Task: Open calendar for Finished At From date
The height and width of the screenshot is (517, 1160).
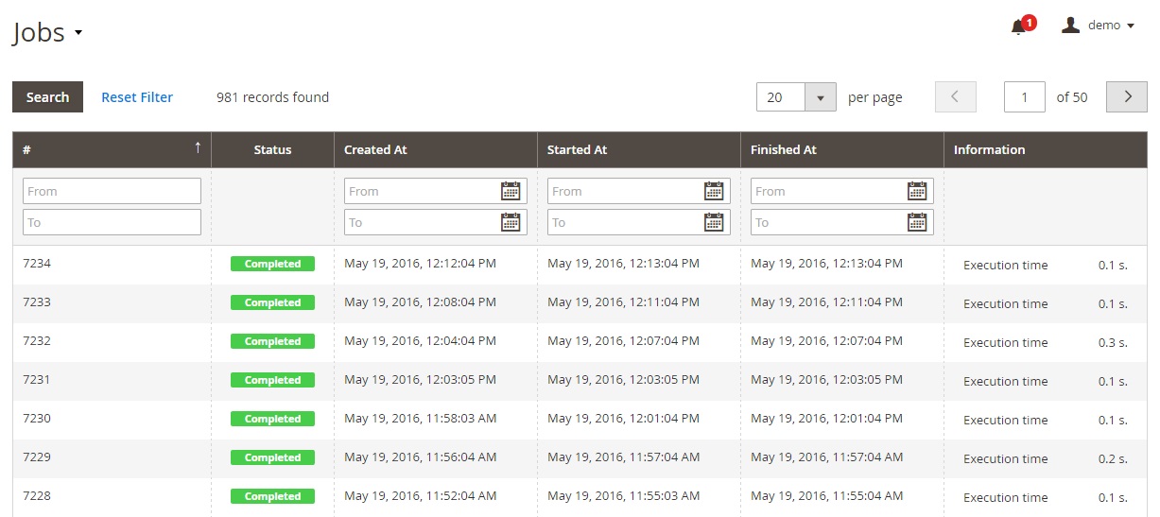Action: pos(917,191)
